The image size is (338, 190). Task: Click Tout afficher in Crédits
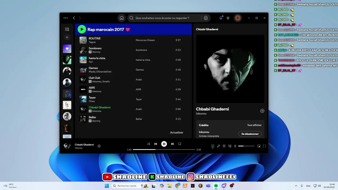point(254,125)
